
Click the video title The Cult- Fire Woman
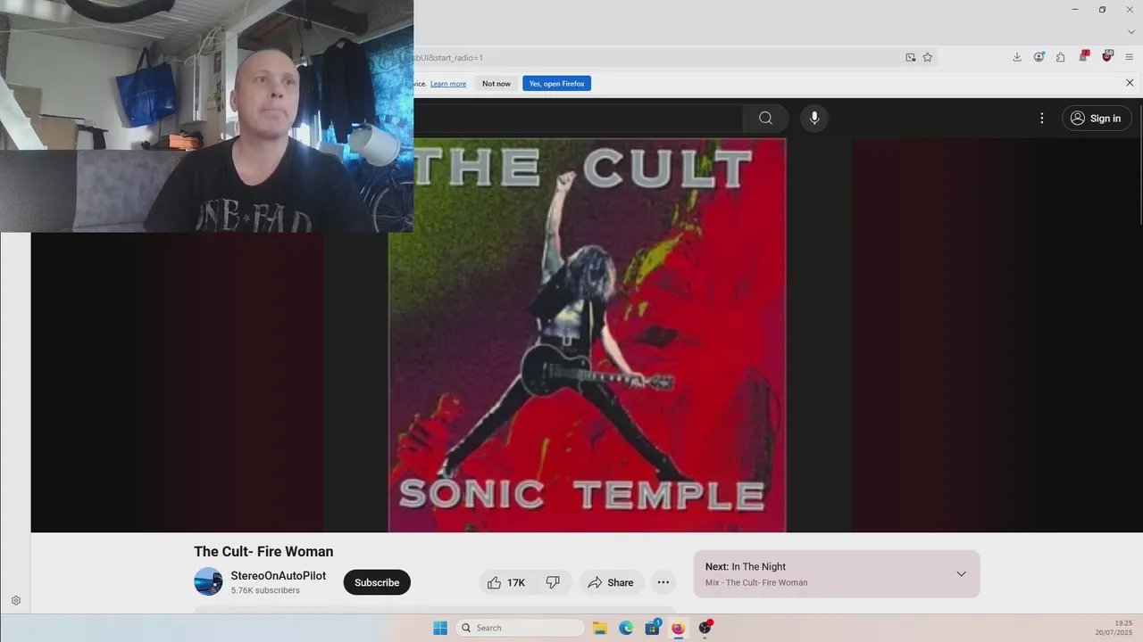pyautogui.click(x=263, y=551)
